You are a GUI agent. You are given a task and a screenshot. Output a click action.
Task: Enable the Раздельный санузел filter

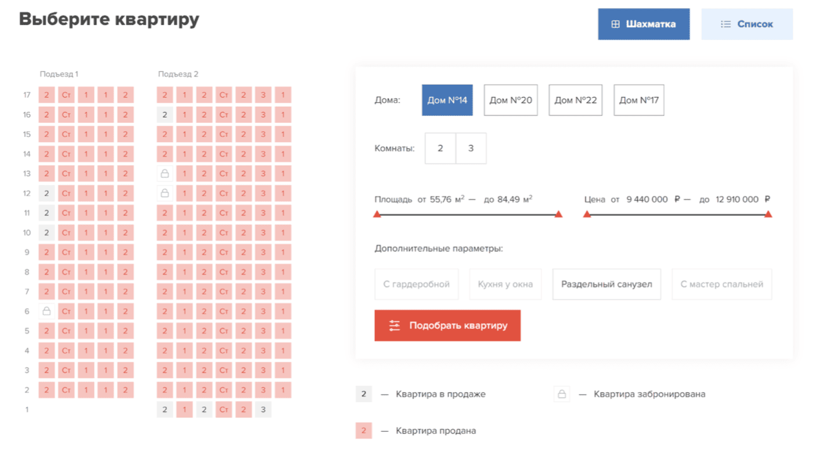click(x=606, y=284)
